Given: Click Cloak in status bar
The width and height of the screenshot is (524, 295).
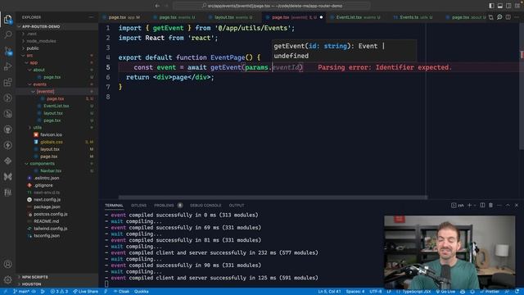Looking at the screenshot, I should 121,292.
